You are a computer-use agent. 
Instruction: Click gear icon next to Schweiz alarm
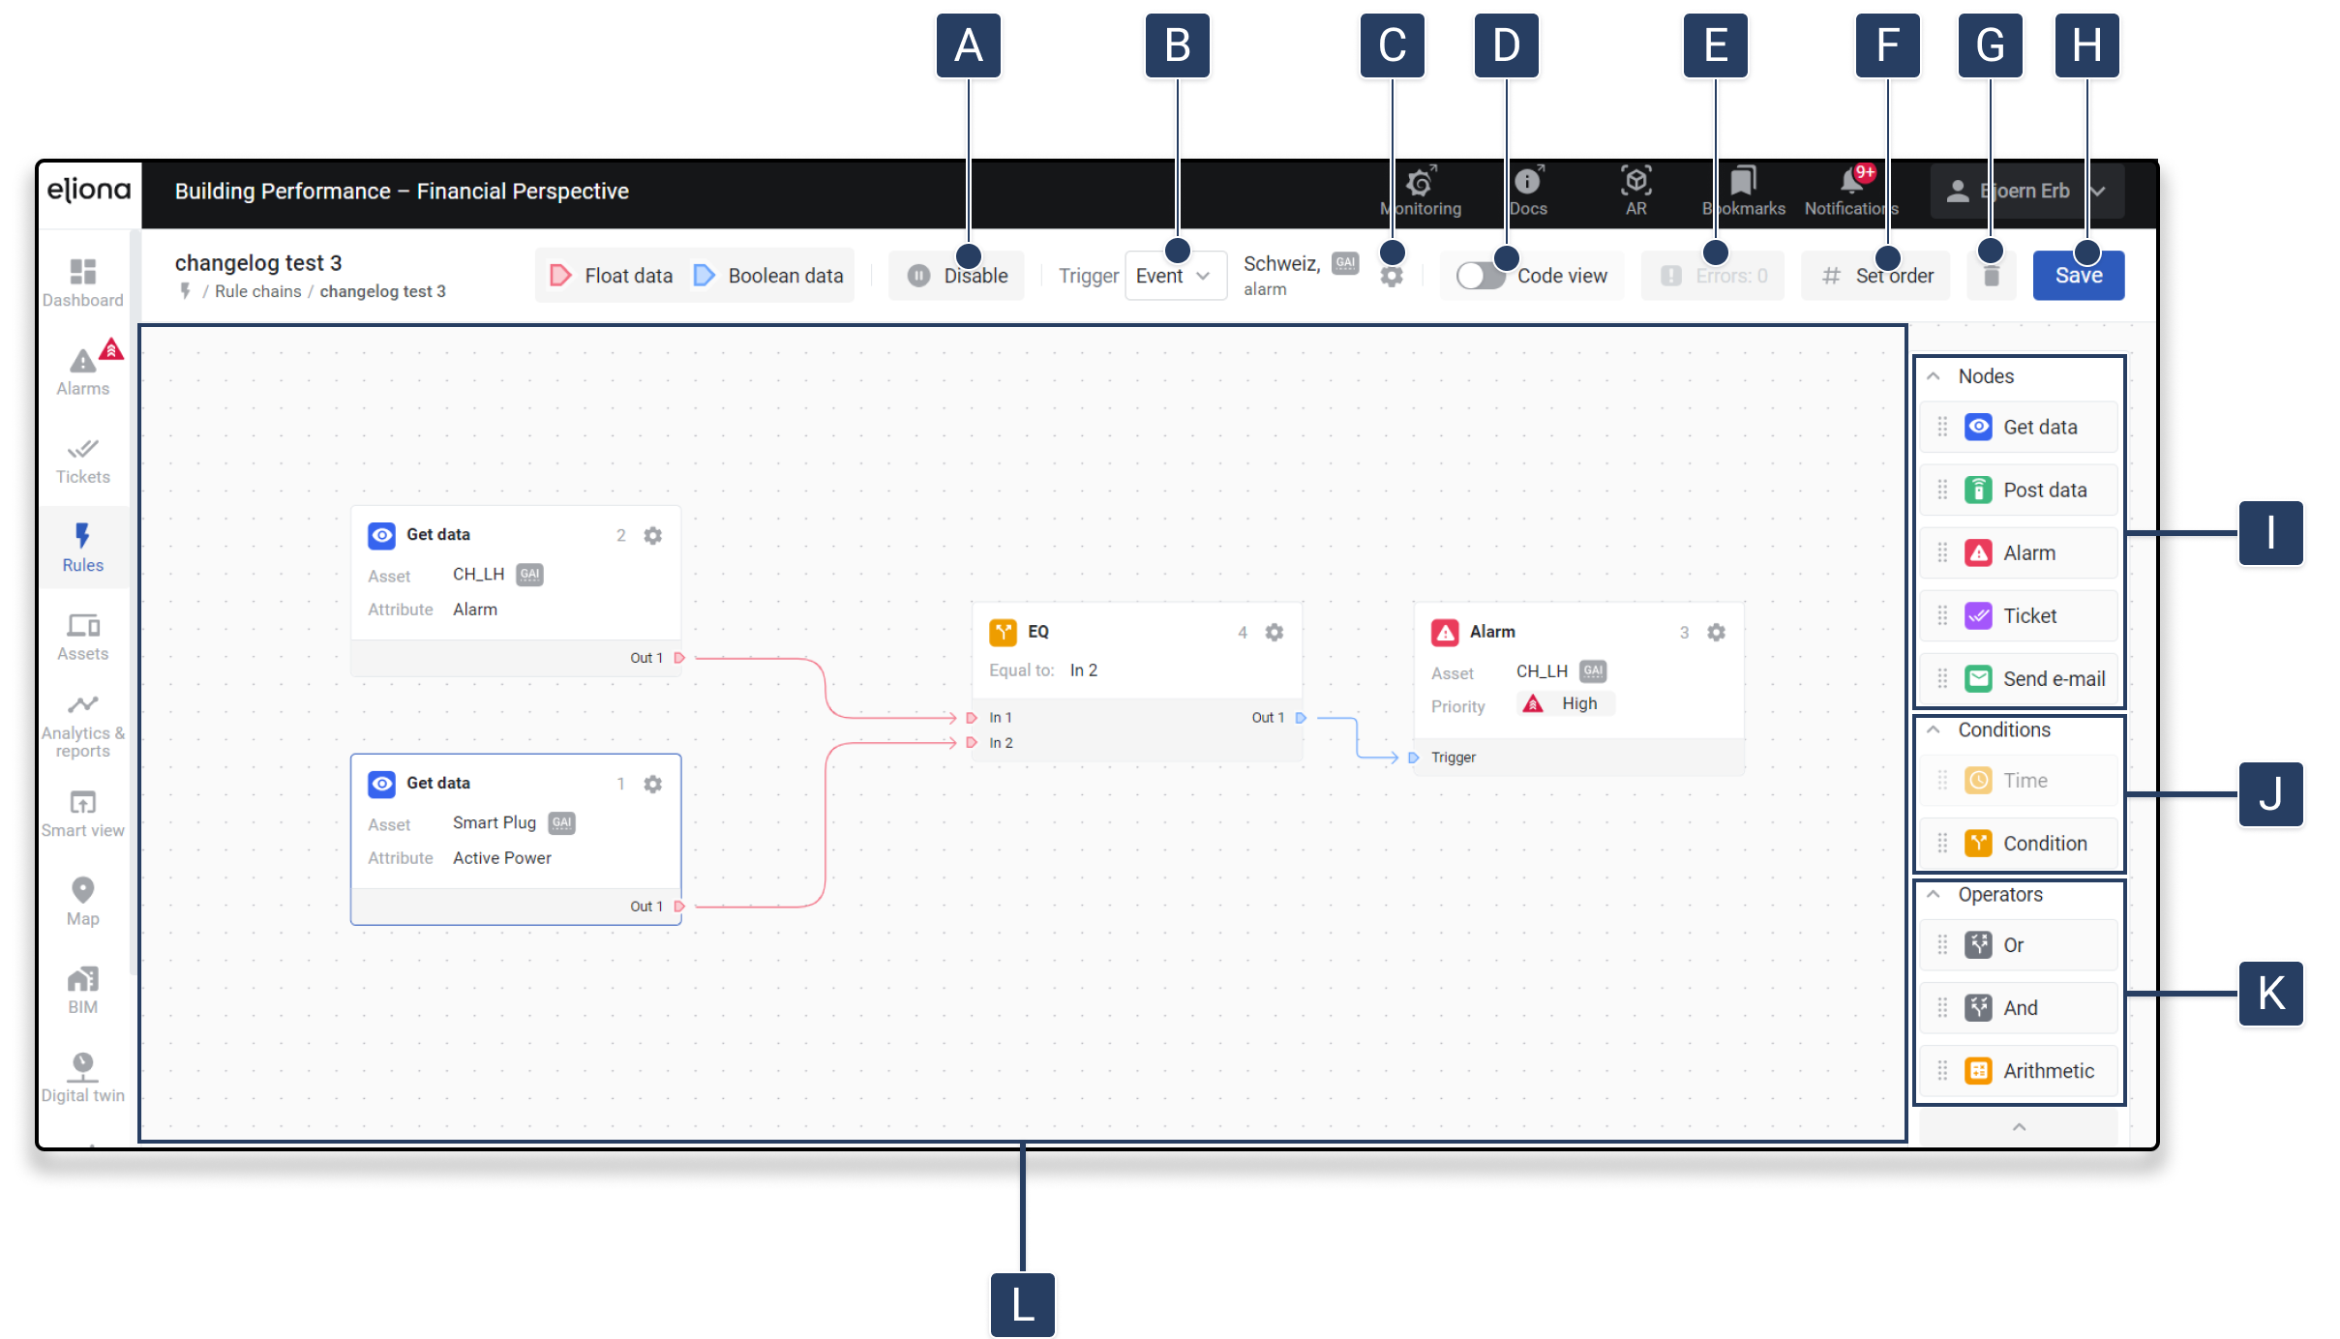point(1391,277)
